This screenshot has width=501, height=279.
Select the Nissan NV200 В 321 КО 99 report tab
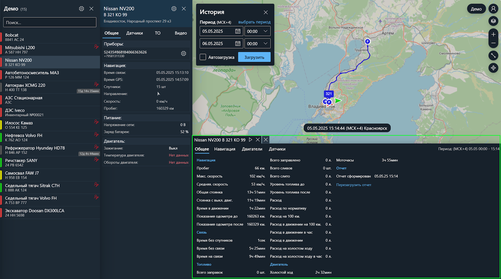point(220,140)
